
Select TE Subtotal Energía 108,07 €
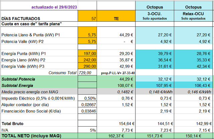(116, 85)
